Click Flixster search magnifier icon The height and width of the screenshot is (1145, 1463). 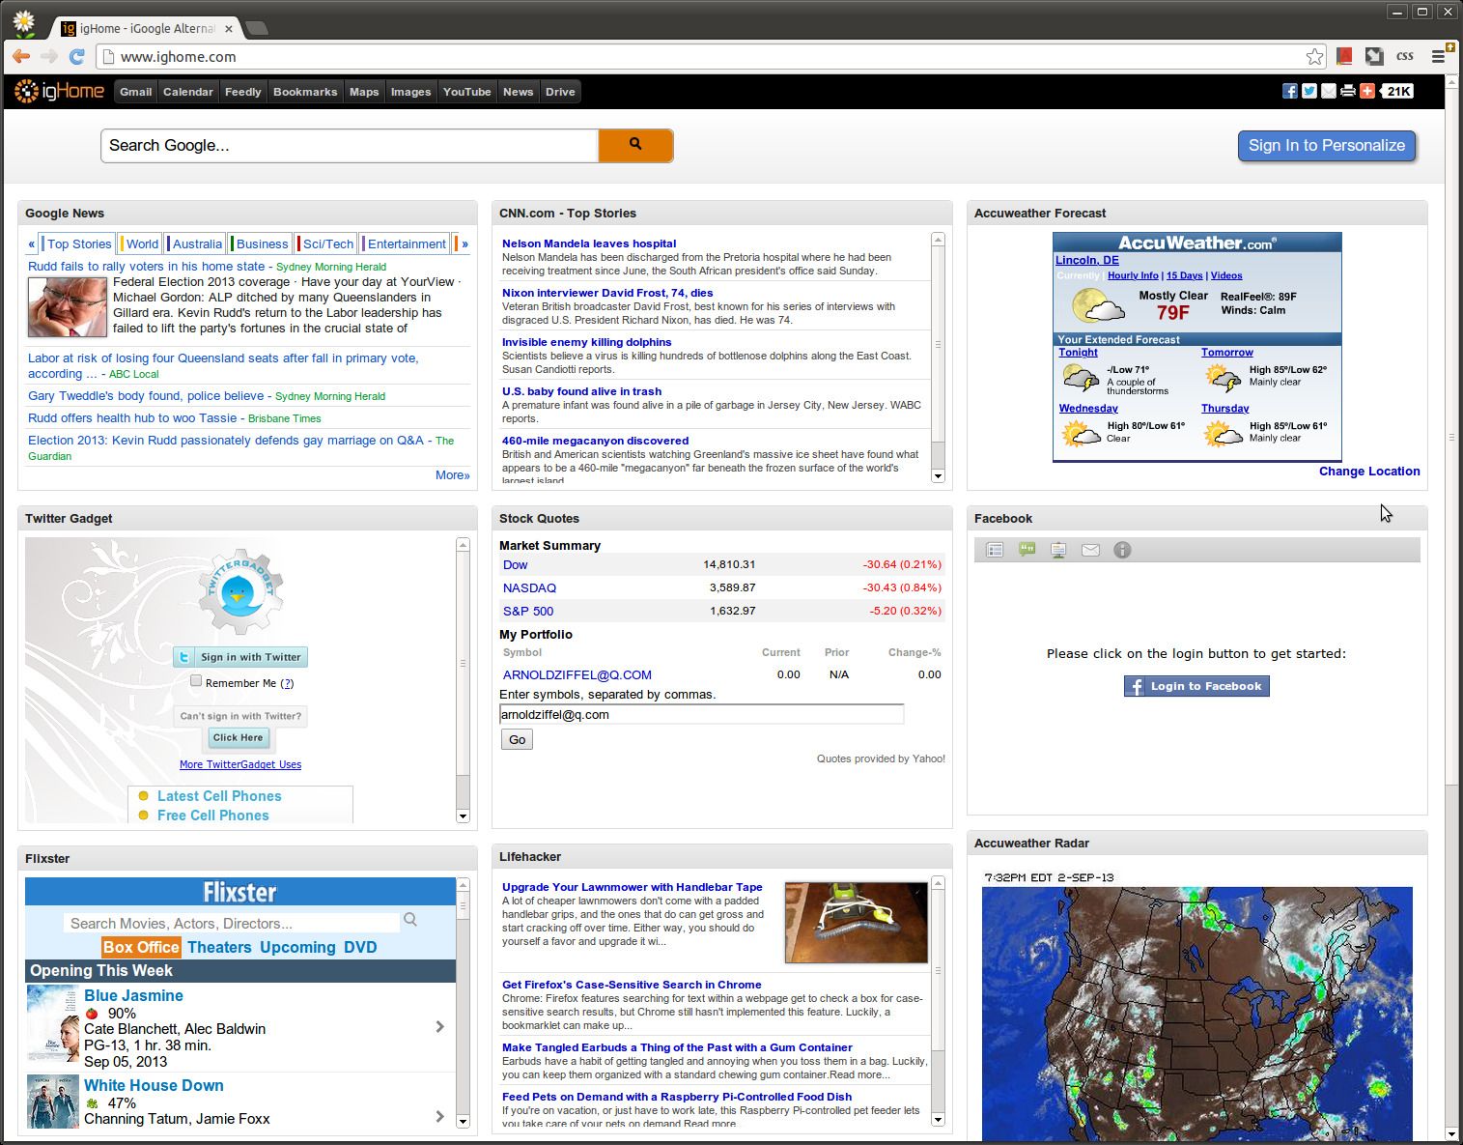click(410, 920)
